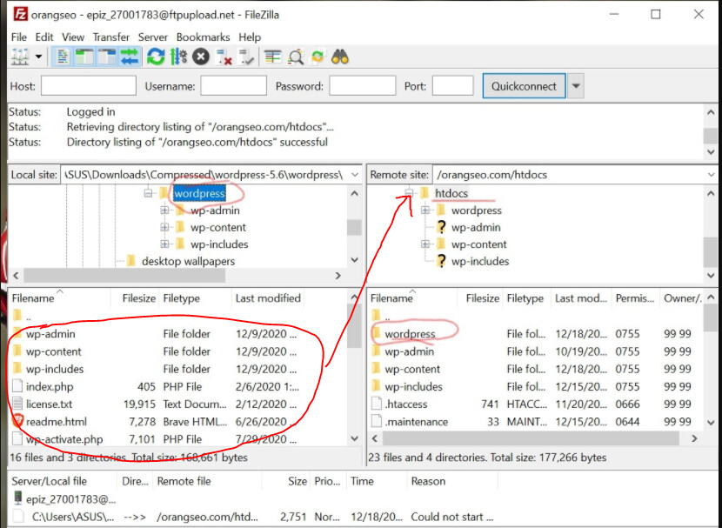722x528 pixels.
Task: Select index.php in the local file list
Action: pos(50,387)
